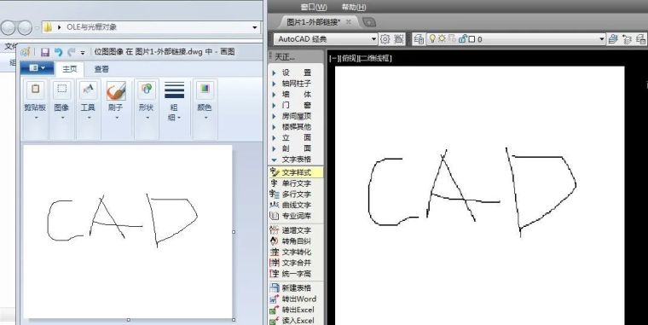The width and height of the screenshot is (648, 325).
Task: Click the 转出Word export tool
Action: [x=292, y=299]
